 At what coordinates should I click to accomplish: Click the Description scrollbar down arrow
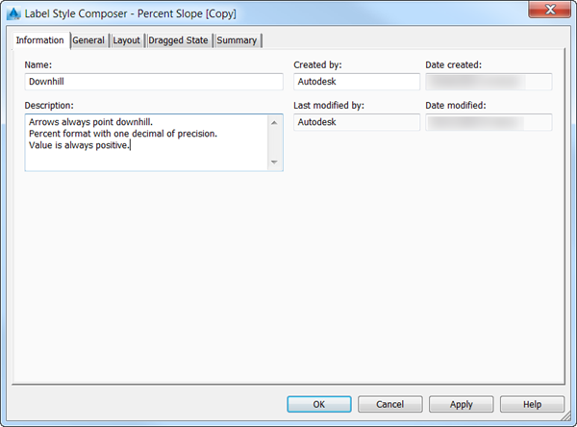[274, 162]
